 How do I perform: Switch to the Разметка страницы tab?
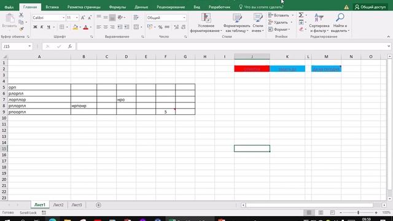pyautogui.click(x=84, y=7)
